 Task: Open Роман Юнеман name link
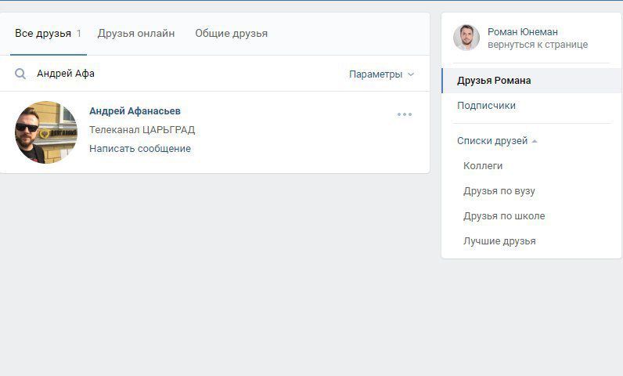523,32
